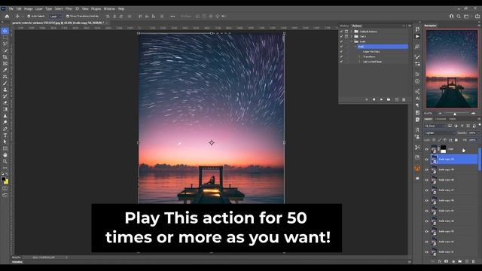Show more align options via three dots
Screen dimensions: 482x271
coord(172,17)
